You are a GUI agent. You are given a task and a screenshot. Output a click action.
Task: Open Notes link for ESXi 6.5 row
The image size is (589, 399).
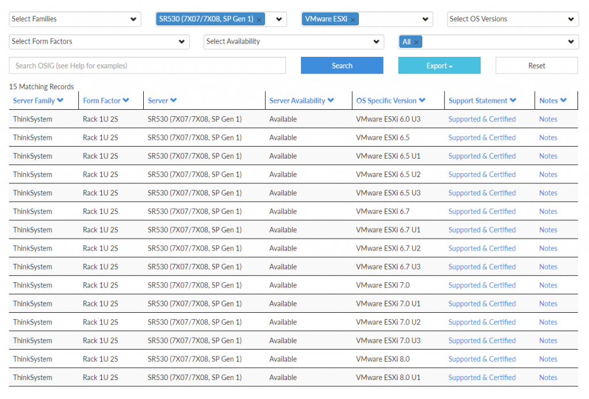point(548,137)
